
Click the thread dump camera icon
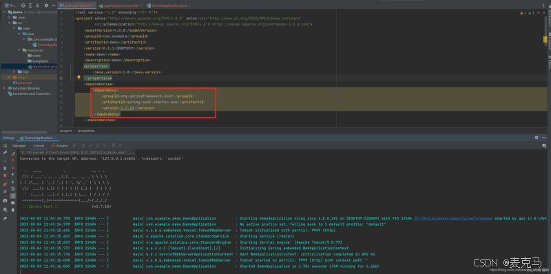pos(5,200)
